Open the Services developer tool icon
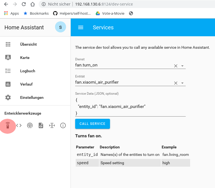This screenshot has height=188, width=215. [x=8, y=125]
